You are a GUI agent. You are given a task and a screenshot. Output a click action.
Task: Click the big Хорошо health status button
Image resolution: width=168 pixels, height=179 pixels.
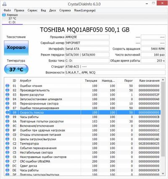pos(16,48)
